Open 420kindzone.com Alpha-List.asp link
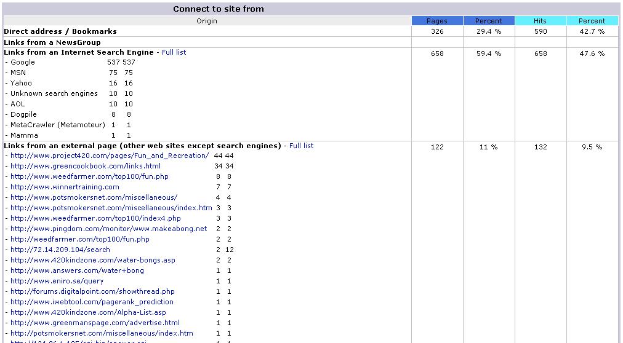Viewport: 623px width, 343px height. pos(88,312)
